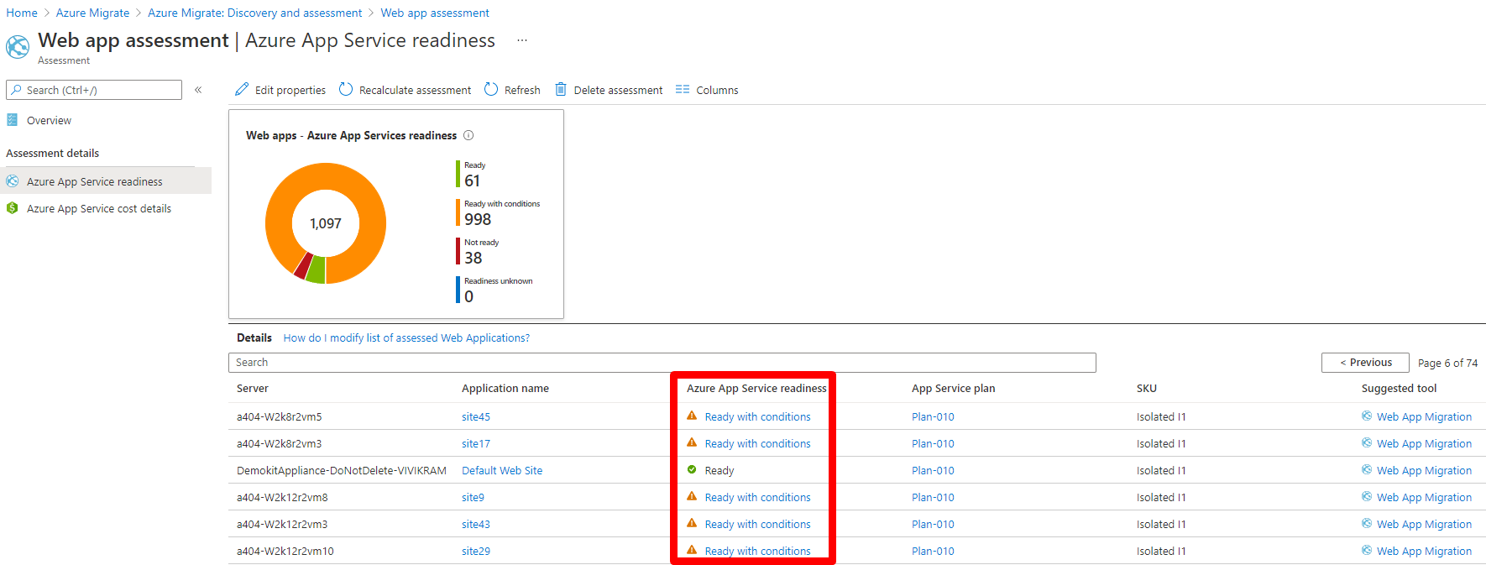The height and width of the screenshot is (565, 1486).
Task: Click the Columns list icon
Action: (x=683, y=89)
